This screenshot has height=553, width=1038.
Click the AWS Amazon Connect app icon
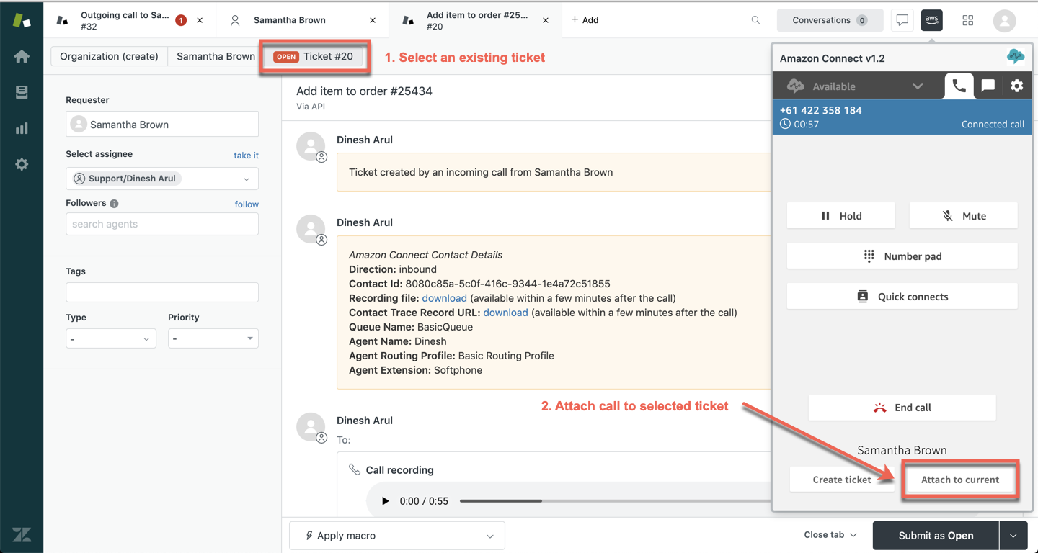(931, 20)
